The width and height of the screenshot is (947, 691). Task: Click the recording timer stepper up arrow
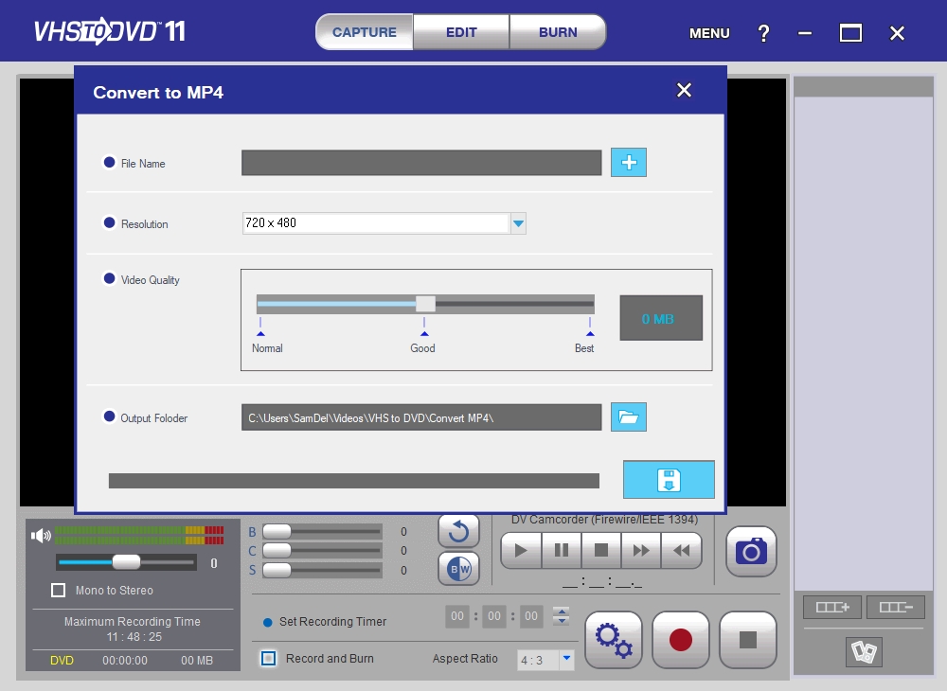[562, 611]
